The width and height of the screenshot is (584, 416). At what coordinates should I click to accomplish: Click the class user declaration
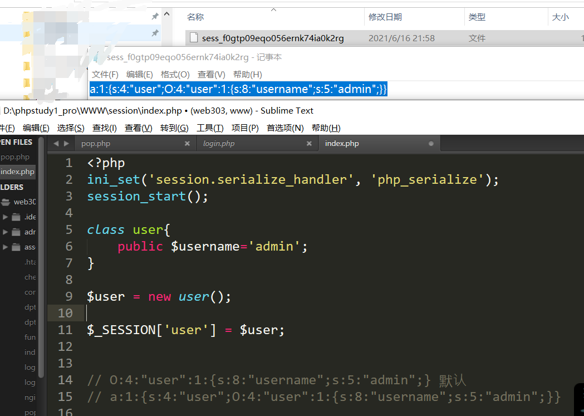coord(129,230)
